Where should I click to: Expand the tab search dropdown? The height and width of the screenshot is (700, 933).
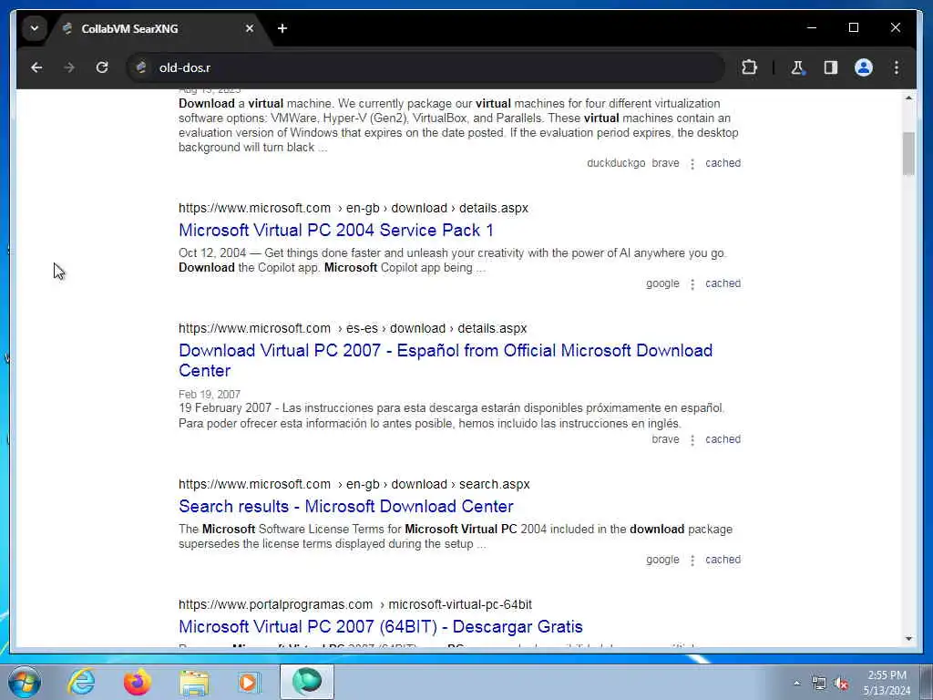35,28
